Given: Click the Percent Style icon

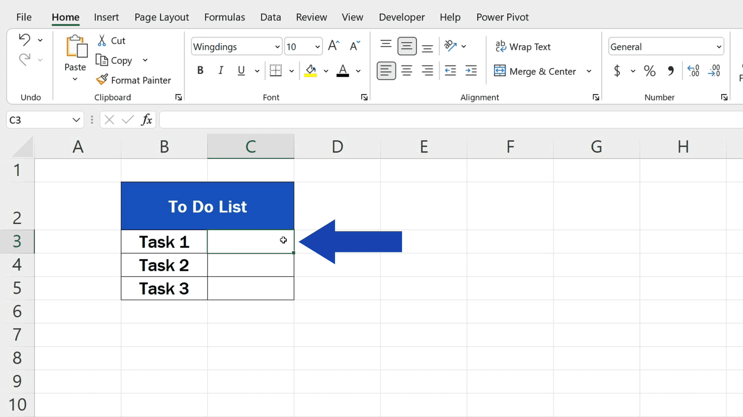Looking at the screenshot, I should [650, 71].
